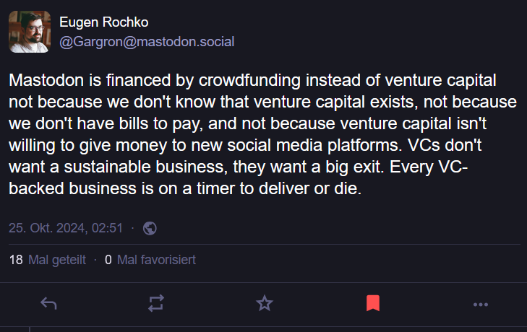This screenshot has width=527, height=332.
Task: Click the phrase VCs don't in the post
Action: pyautogui.click(x=445, y=145)
